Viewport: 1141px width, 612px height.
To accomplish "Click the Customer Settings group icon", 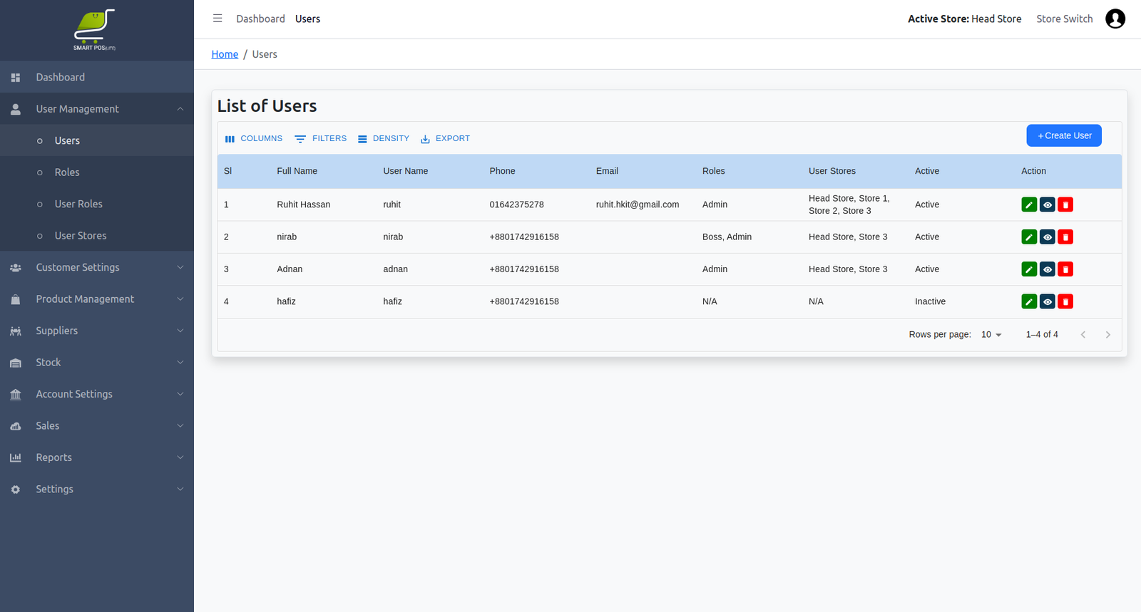I will click(x=16, y=267).
